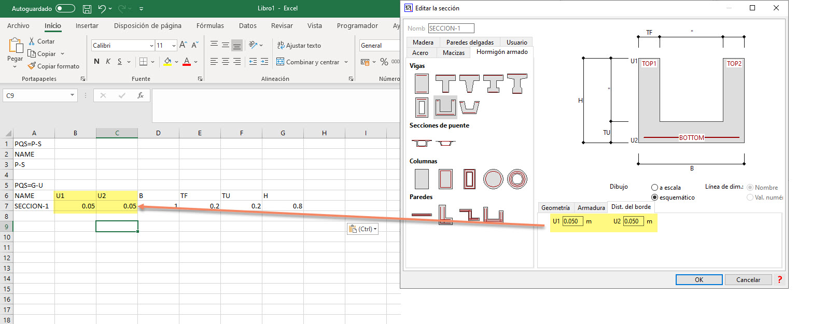Select column D header in Excel

pos(158,133)
